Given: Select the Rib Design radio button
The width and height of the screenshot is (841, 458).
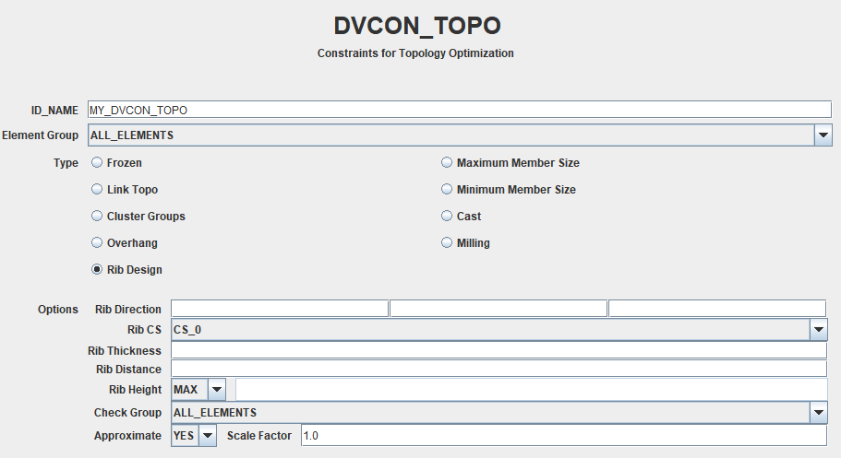Looking at the screenshot, I should (97, 270).
